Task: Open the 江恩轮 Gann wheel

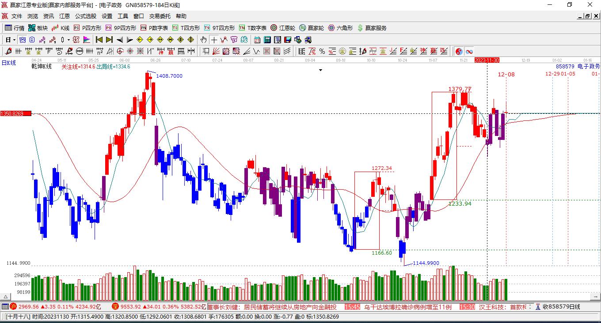Action: tap(283, 28)
